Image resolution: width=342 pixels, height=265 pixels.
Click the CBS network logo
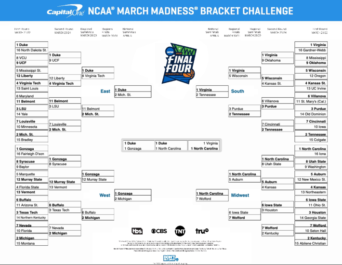point(159,231)
